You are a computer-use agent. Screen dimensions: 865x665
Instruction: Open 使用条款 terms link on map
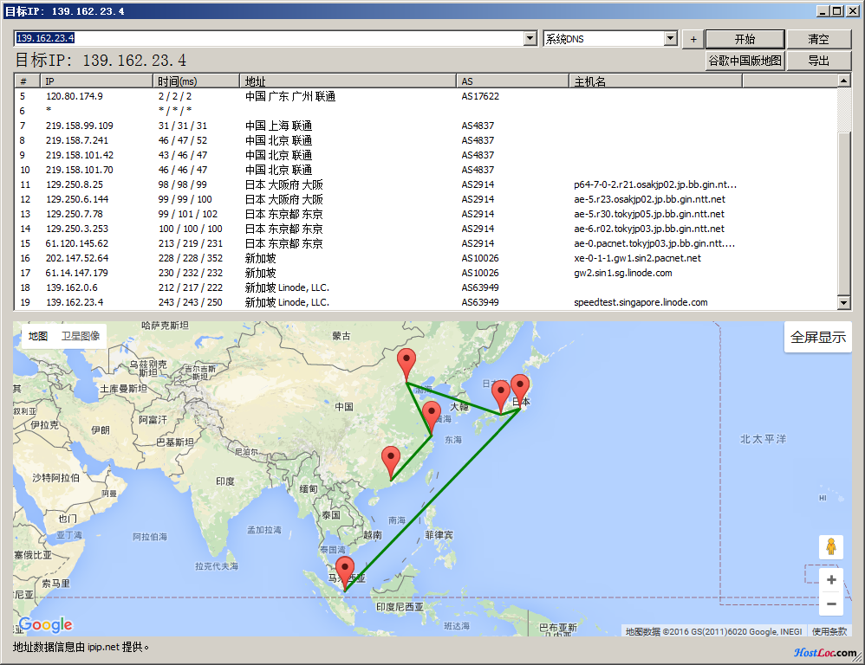click(x=829, y=631)
